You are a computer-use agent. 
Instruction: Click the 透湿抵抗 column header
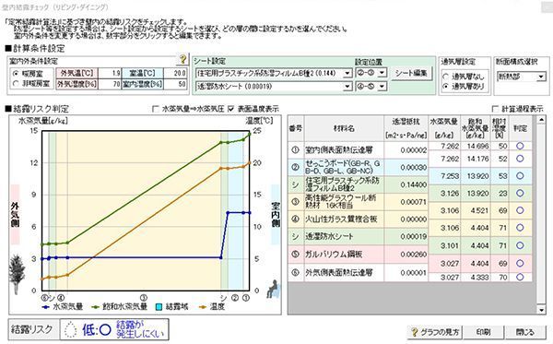point(406,129)
